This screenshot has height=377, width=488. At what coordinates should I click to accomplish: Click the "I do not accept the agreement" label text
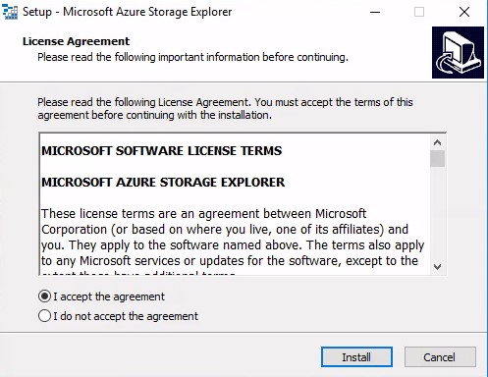(126, 316)
